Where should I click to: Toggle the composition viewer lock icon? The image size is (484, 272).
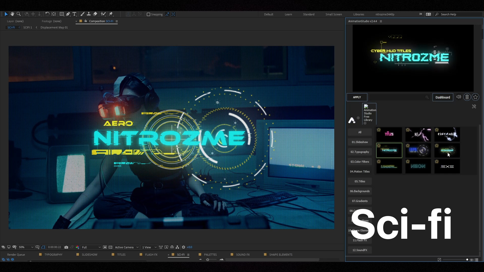(x=86, y=21)
